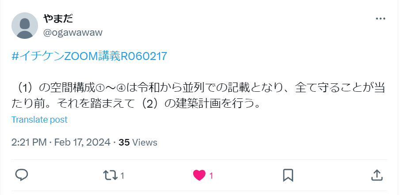Open hashtag #イチケンZOOM講義R060217

[x=89, y=56]
